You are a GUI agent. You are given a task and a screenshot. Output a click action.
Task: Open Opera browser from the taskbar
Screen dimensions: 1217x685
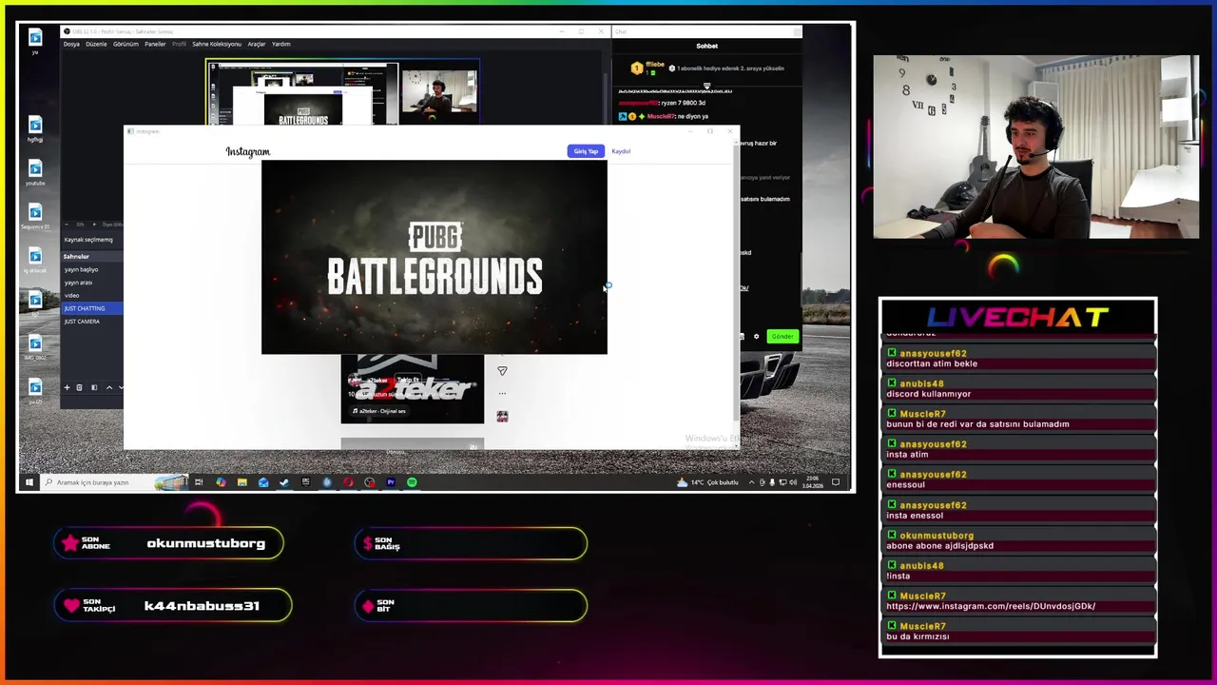[348, 482]
